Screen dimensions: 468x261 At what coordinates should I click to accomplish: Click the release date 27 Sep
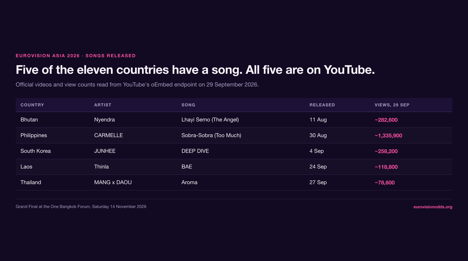coord(318,182)
